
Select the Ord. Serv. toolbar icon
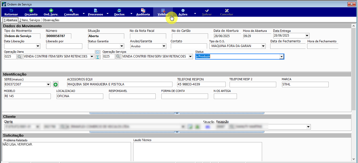pyautogui.click(x=51, y=12)
